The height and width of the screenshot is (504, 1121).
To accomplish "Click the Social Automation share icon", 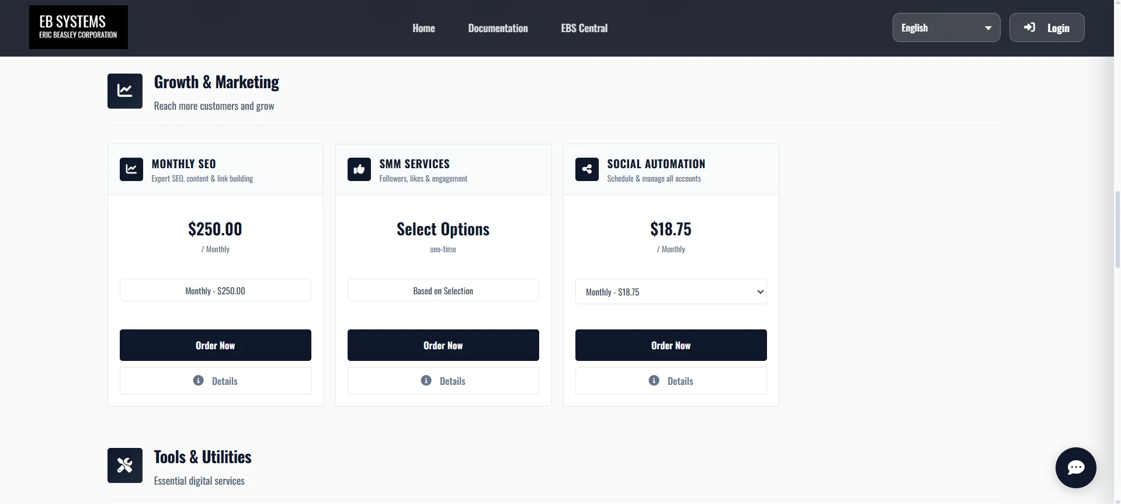I will pyautogui.click(x=587, y=169).
